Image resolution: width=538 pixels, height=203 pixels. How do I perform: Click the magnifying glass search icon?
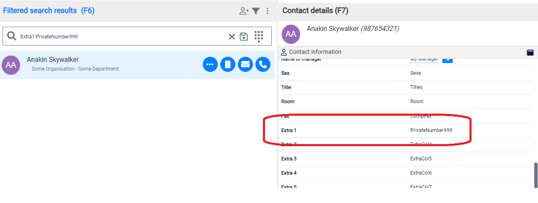12,36
